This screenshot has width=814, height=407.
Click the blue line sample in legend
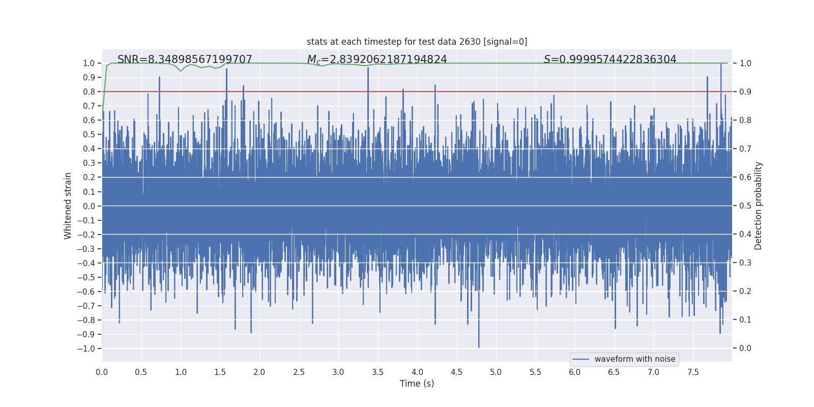point(581,359)
